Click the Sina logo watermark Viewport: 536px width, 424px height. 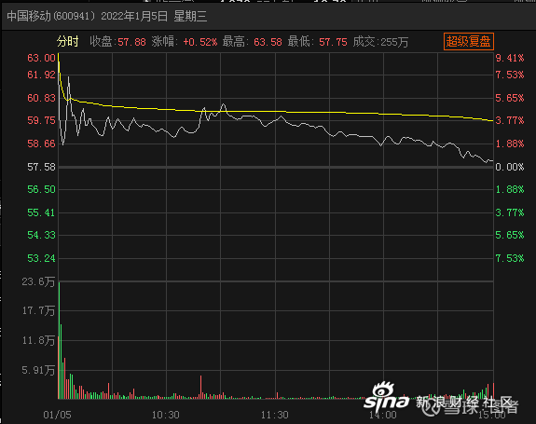pos(387,396)
